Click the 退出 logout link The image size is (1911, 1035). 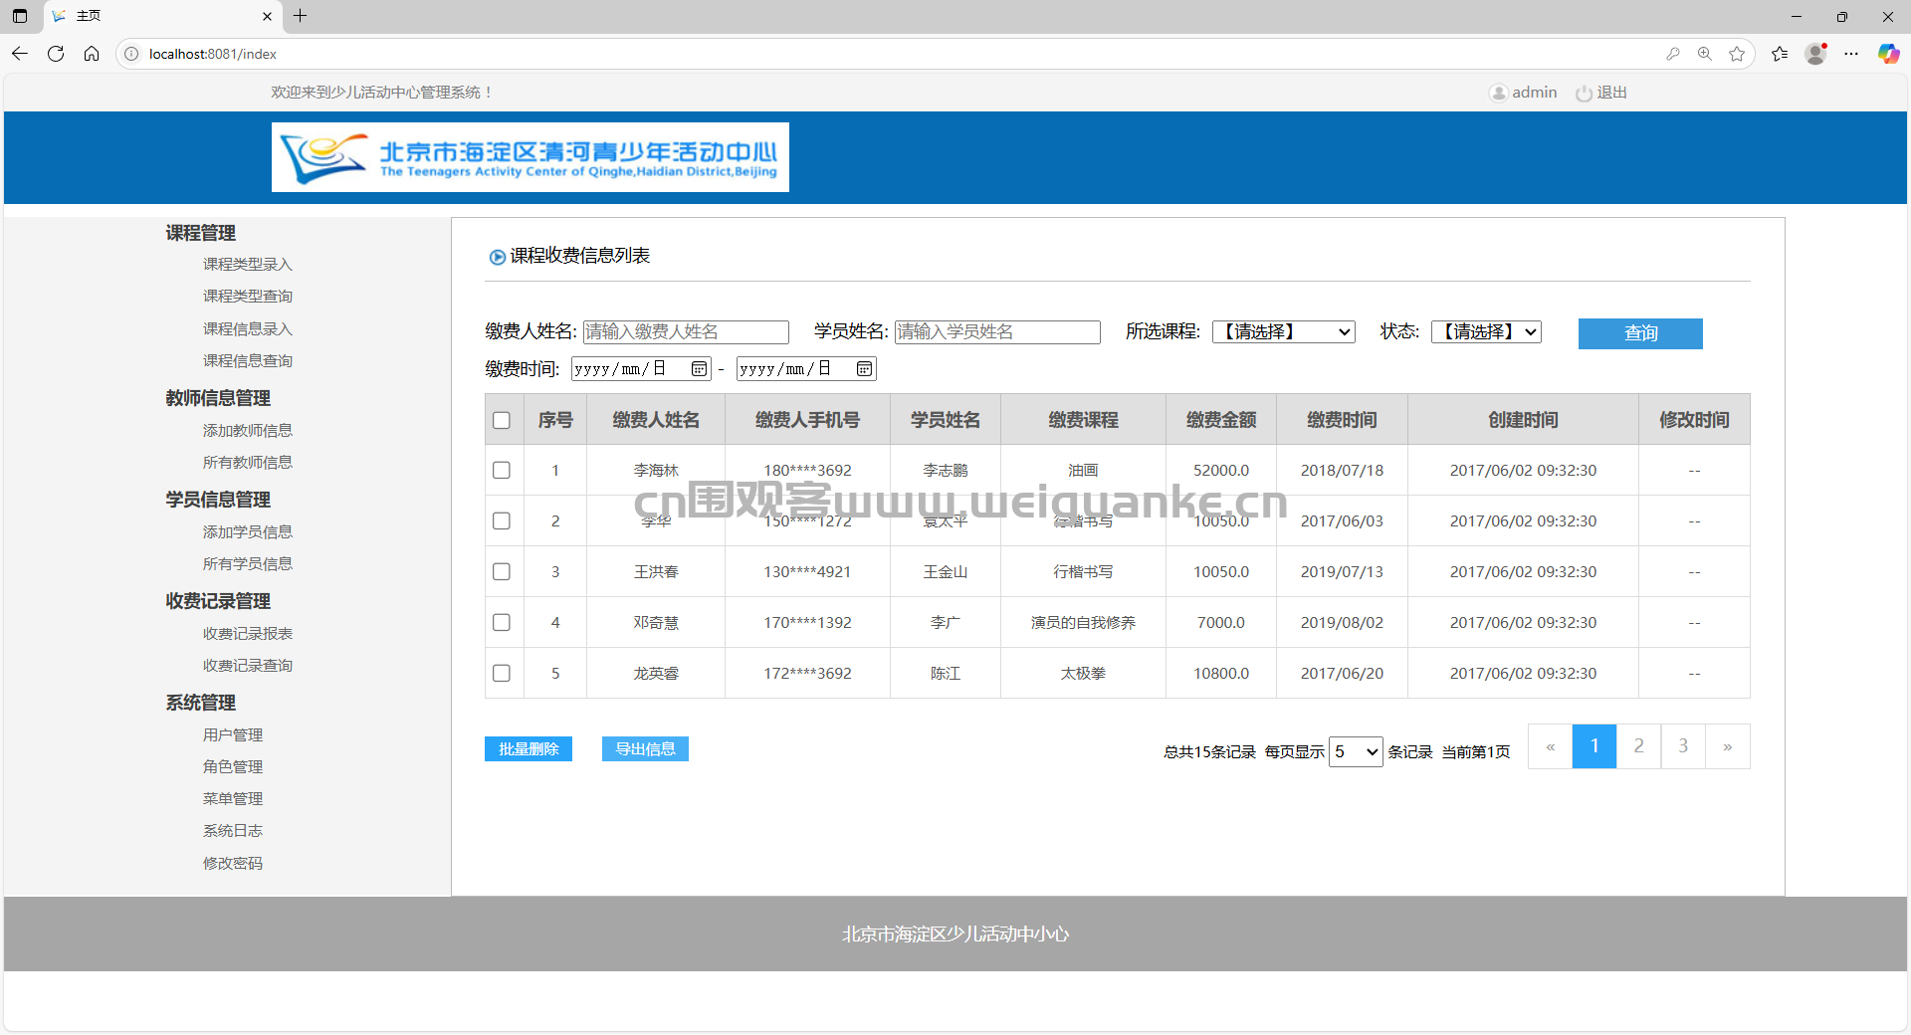1611,93
